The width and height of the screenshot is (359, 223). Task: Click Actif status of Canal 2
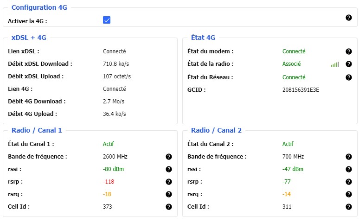click(x=288, y=144)
